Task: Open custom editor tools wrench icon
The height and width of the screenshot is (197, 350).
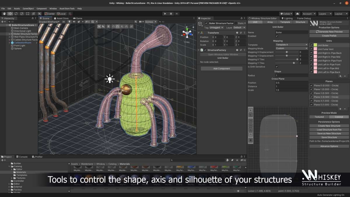Action: 39,14
